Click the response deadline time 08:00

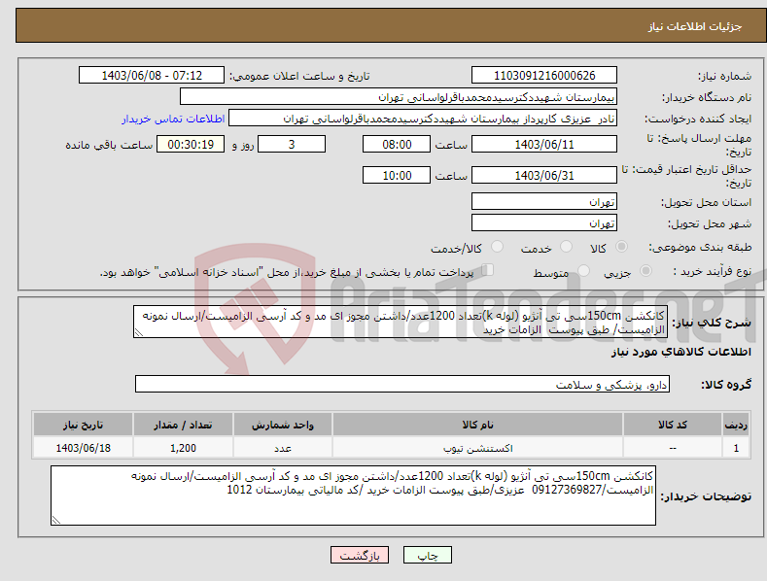397,144
